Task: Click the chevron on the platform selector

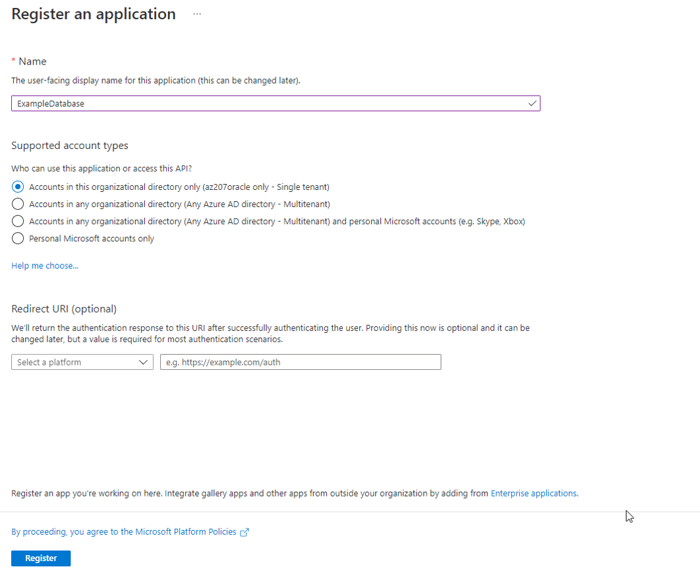Action: [x=143, y=361]
